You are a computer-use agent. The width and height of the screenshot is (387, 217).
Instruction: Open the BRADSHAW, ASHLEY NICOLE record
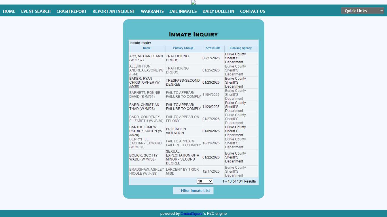point(146,172)
